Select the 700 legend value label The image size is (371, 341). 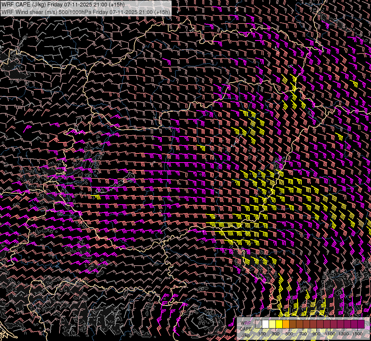tap(303, 333)
